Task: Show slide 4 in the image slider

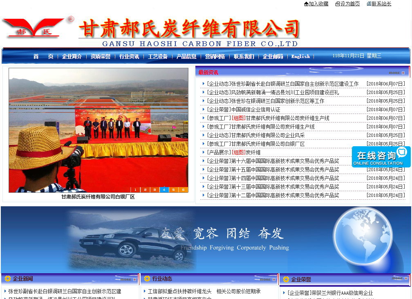Action: [164, 190]
